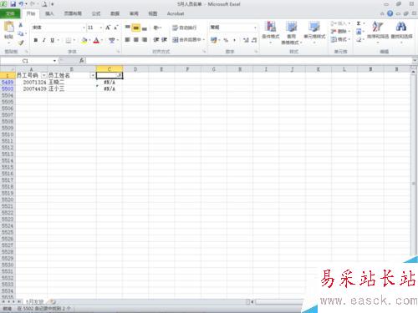Open the font name dropdown
Image resolution: width=418 pixels, height=313 pixels.
[84, 28]
